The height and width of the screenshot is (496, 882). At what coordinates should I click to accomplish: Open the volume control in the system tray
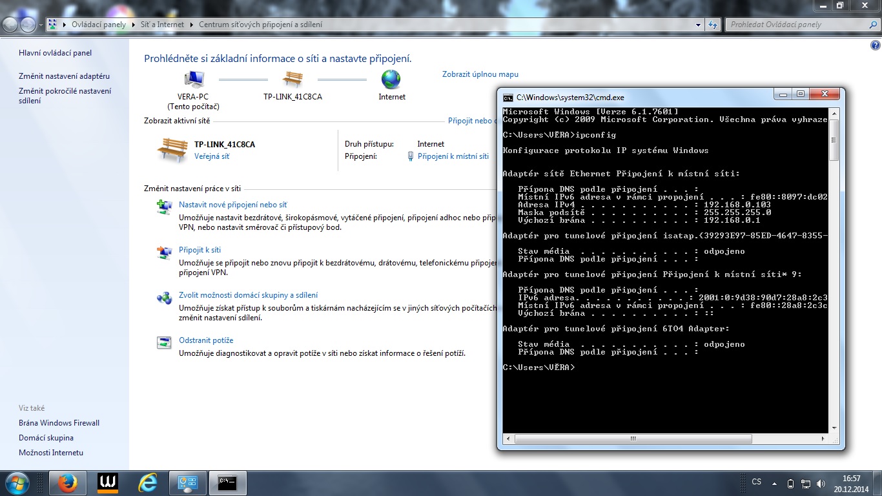[x=821, y=483]
